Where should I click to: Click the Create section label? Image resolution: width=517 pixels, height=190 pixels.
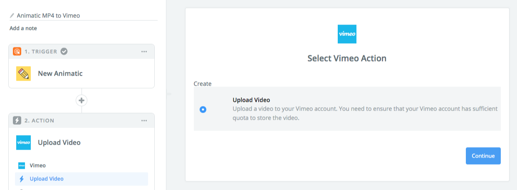coord(203,84)
